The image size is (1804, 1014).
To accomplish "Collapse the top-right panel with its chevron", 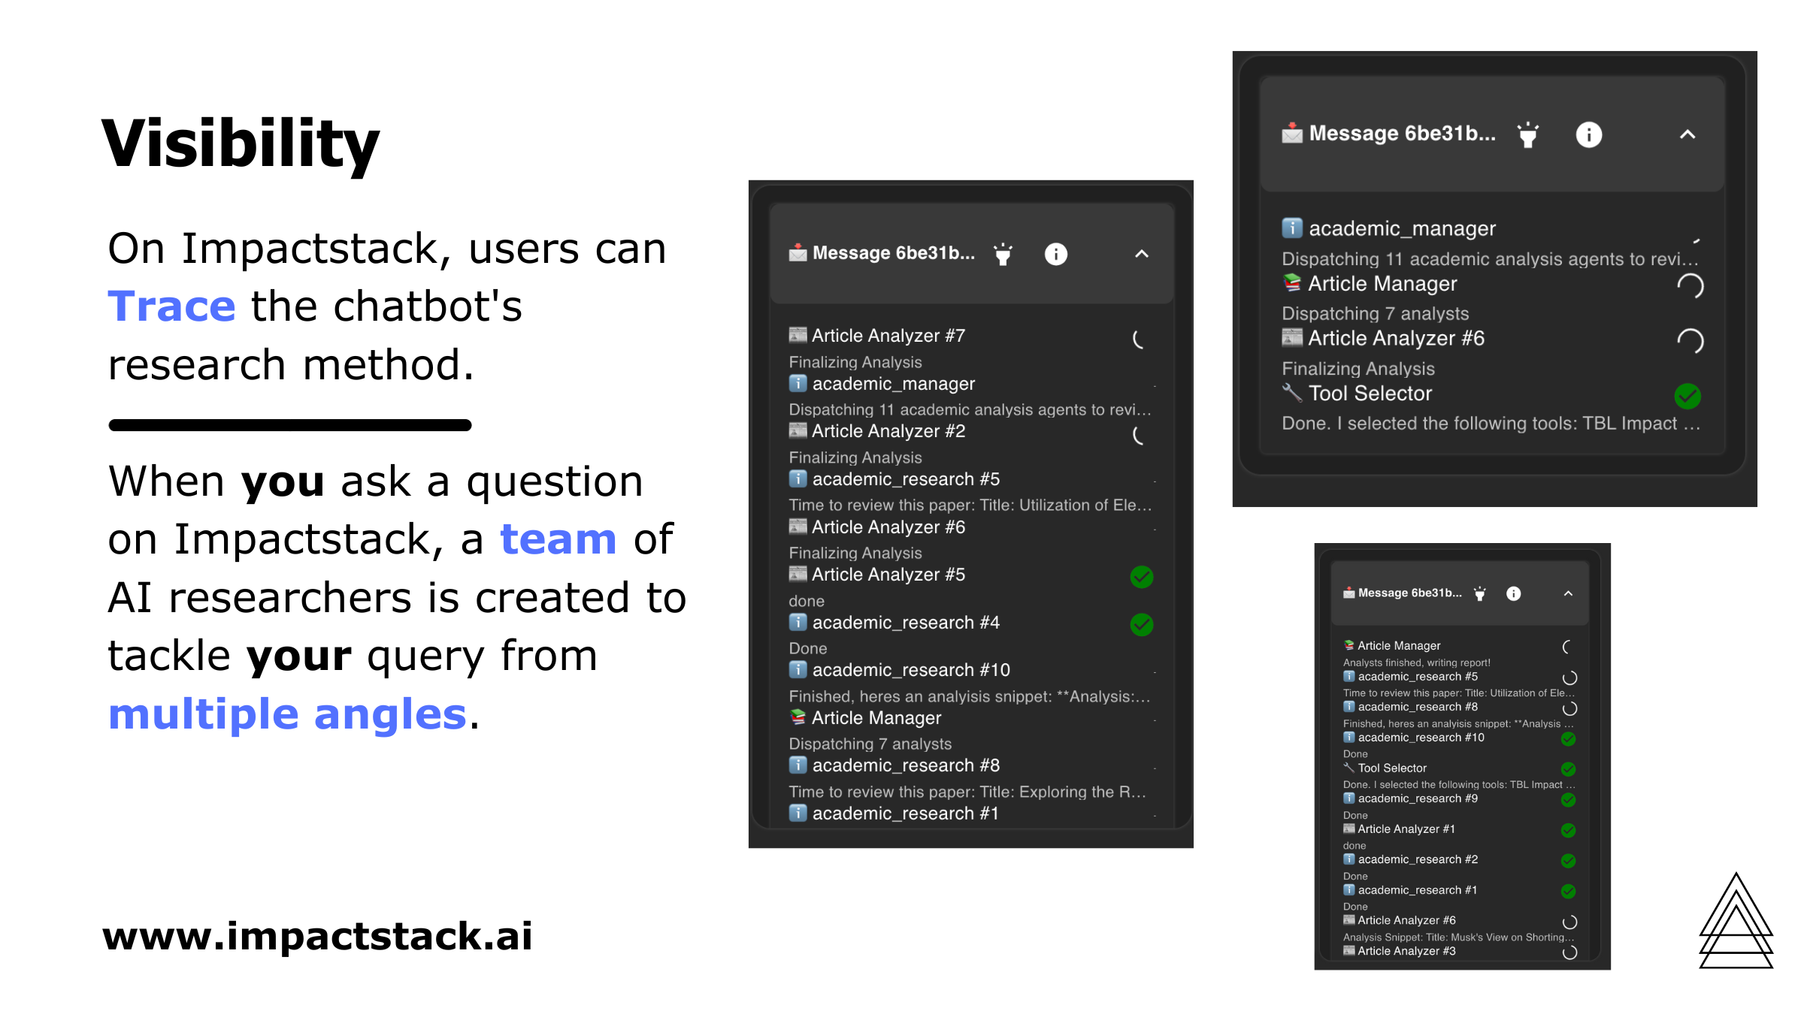I will tap(1687, 134).
